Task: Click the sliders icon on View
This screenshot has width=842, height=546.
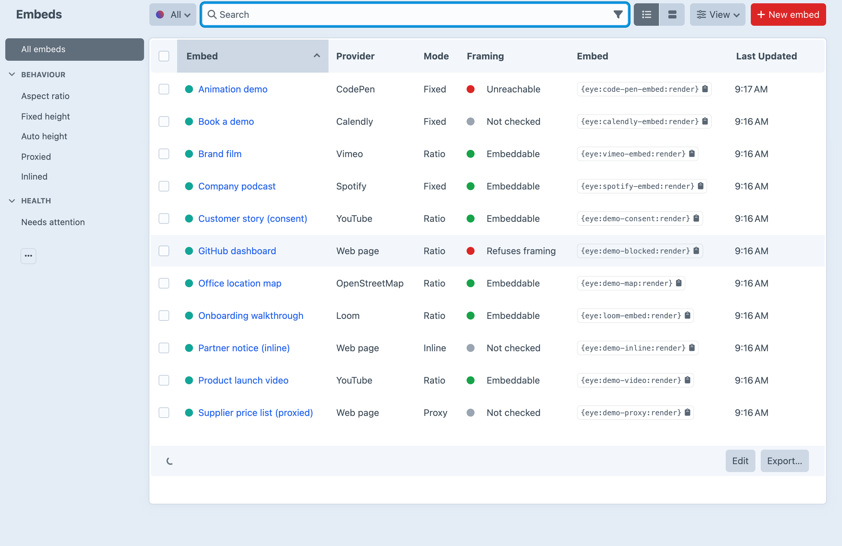Action: tap(701, 15)
